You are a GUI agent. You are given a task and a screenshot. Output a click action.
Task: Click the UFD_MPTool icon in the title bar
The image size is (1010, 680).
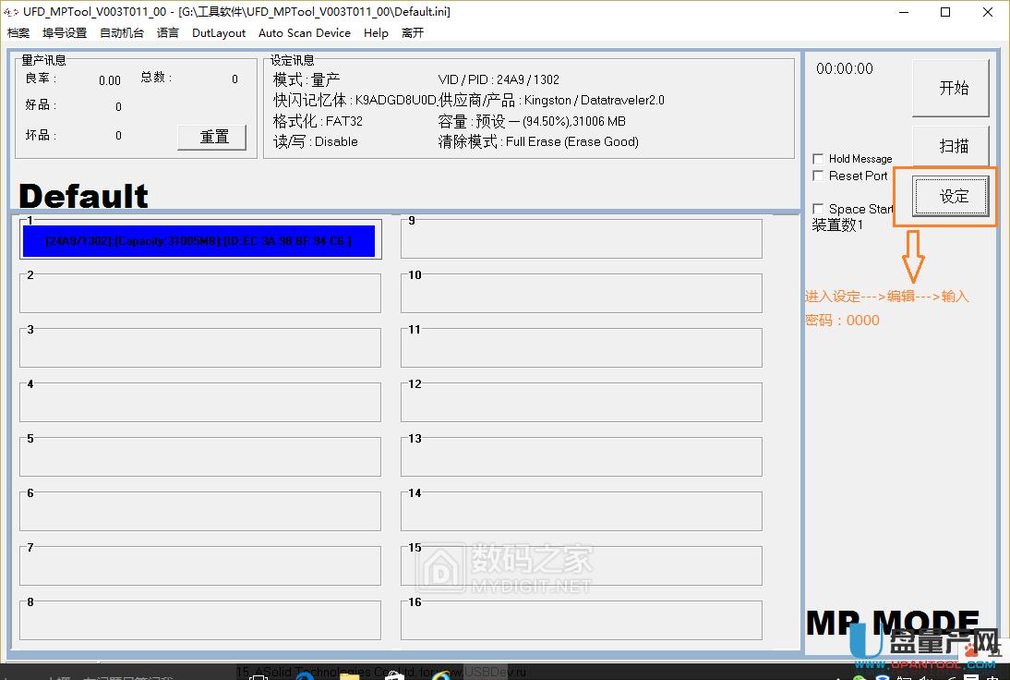click(x=10, y=12)
